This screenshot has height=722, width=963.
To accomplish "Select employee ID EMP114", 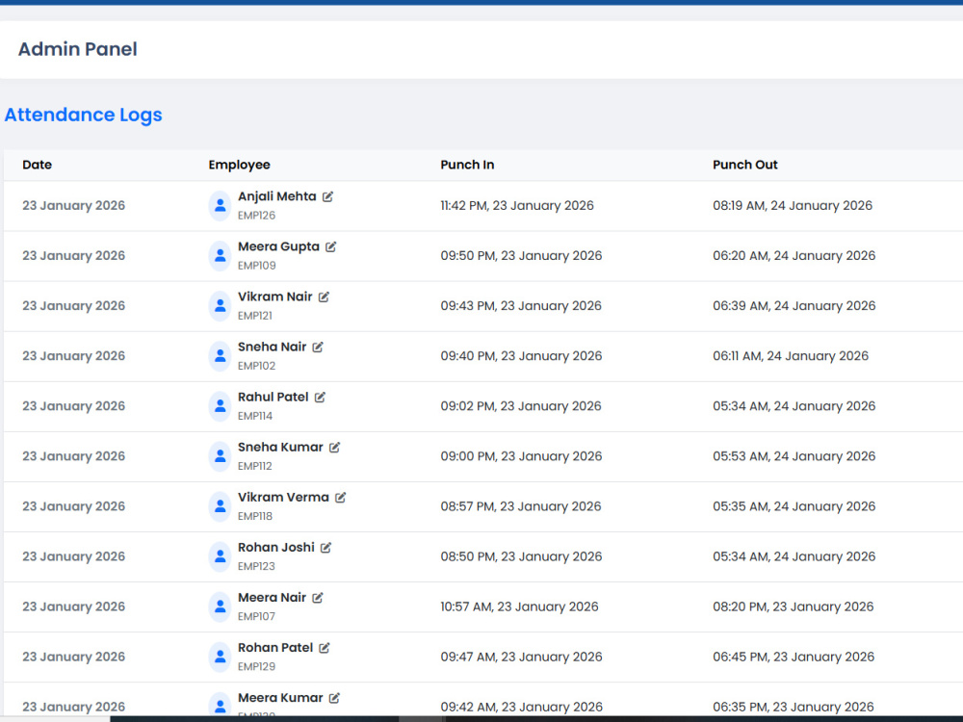I will 255,416.
